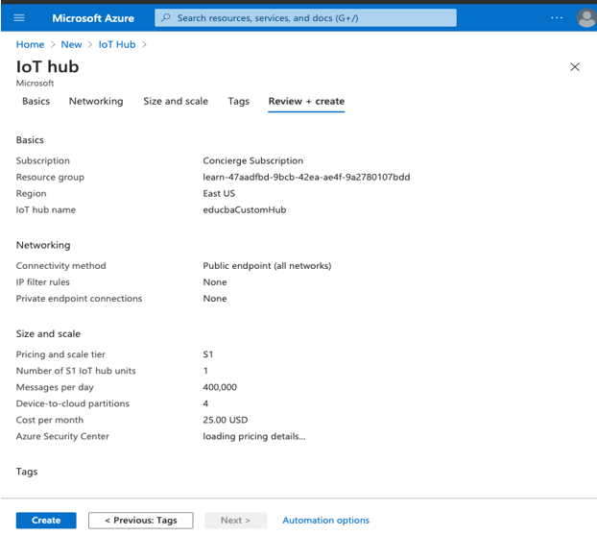Select the resource group learn-47aadfbd value
The height and width of the screenshot is (536, 597).
pos(306,177)
